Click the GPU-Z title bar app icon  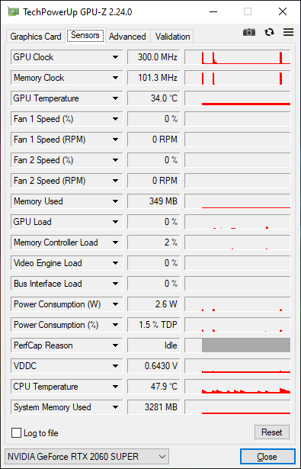(x=14, y=12)
